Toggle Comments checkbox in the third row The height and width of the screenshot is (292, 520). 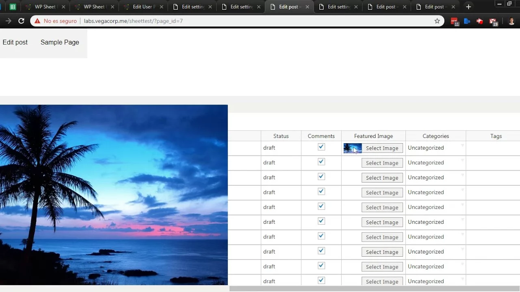point(321,176)
